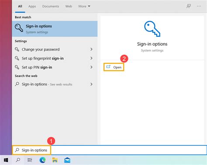Click the taskbar Search icon
The image size is (207, 165).
pyautogui.click(x=18, y=160)
